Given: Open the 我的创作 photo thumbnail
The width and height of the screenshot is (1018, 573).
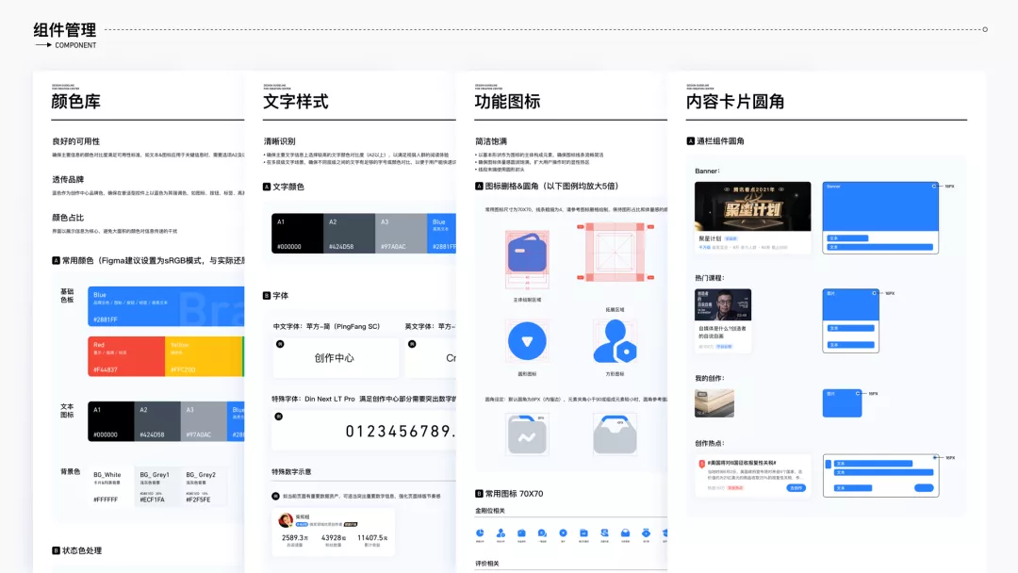Looking at the screenshot, I should (x=714, y=403).
